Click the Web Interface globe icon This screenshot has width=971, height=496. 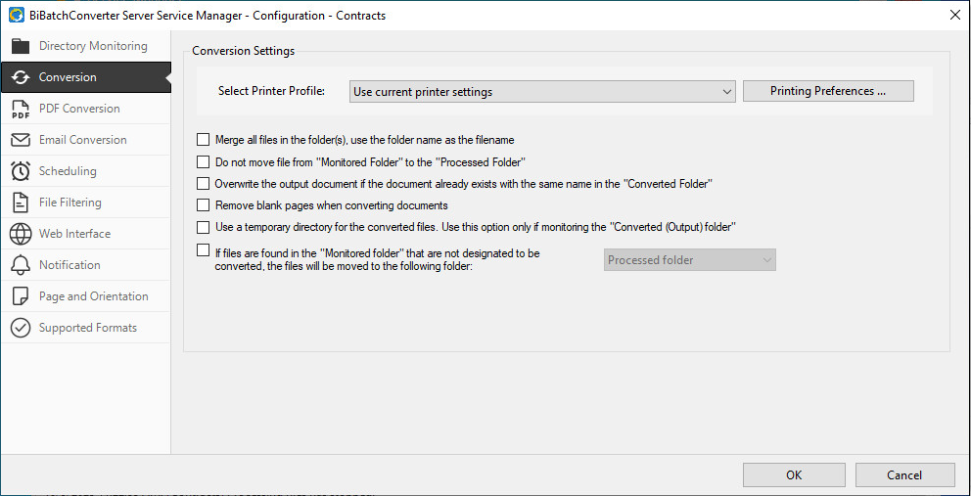pyautogui.click(x=21, y=234)
